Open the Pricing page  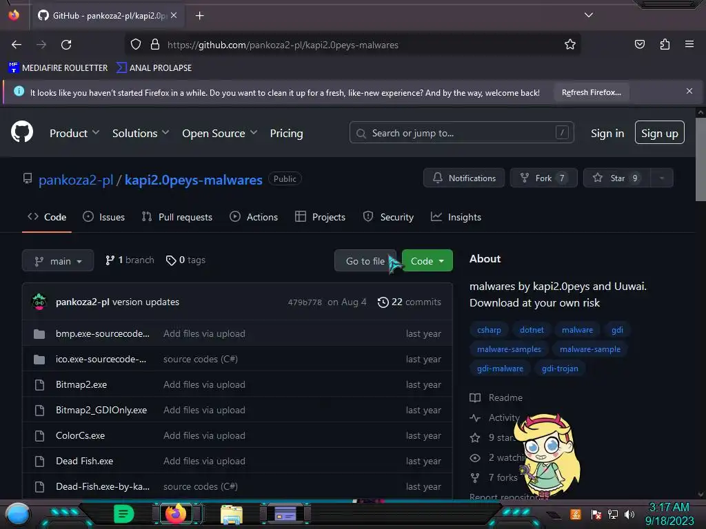pyautogui.click(x=286, y=133)
